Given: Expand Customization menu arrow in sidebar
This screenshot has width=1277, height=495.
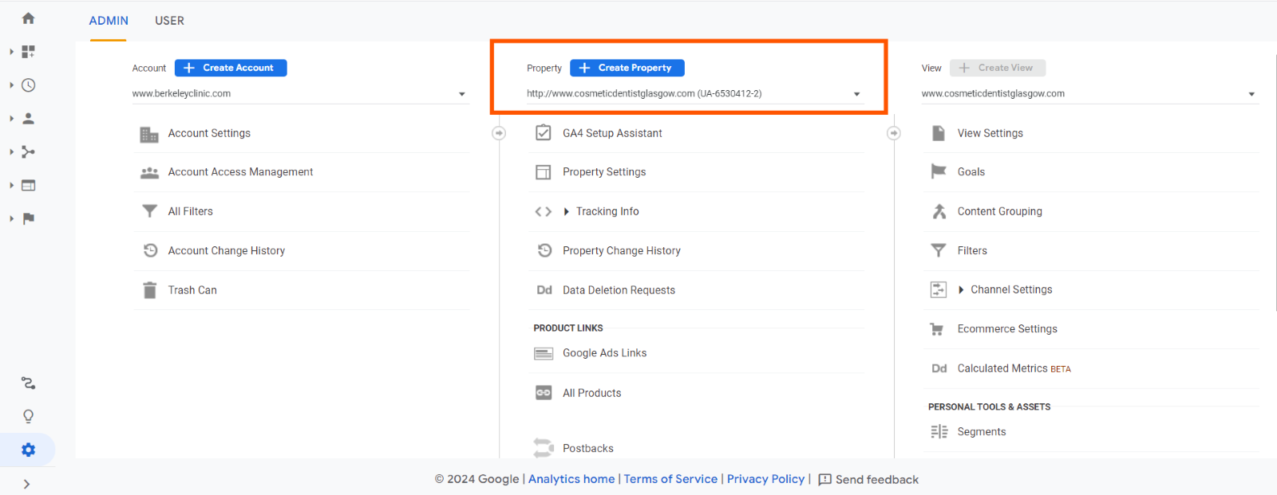Looking at the screenshot, I should (11, 52).
